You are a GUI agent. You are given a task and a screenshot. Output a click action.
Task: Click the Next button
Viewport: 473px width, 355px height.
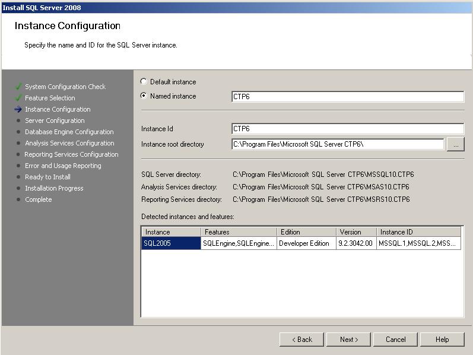tap(348, 340)
